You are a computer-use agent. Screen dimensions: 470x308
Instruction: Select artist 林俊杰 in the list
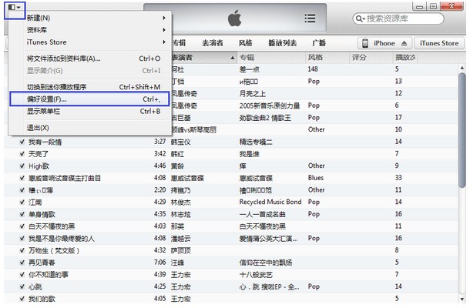181,203
